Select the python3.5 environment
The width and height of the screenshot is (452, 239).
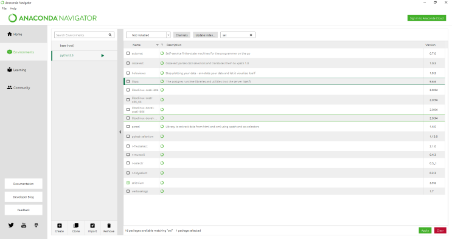click(x=85, y=56)
